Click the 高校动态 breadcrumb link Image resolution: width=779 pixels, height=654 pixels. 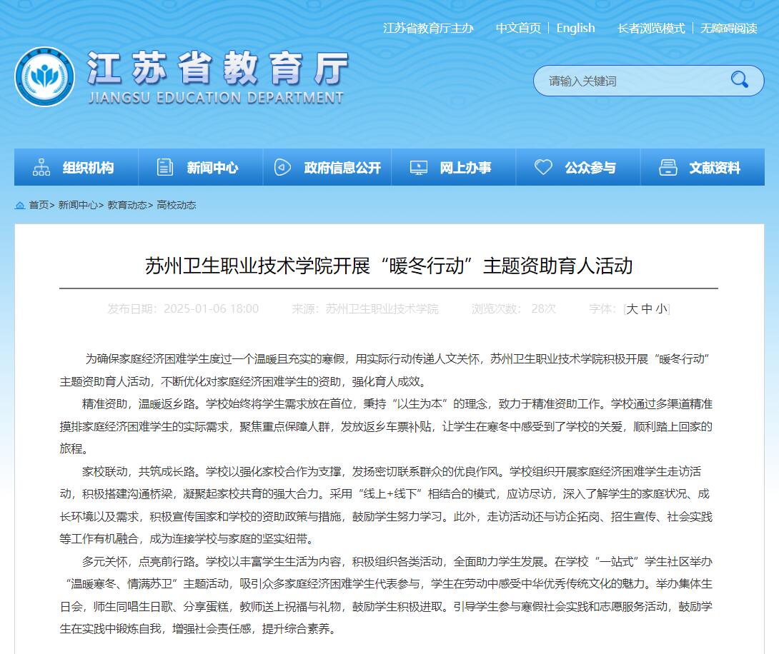pos(177,205)
